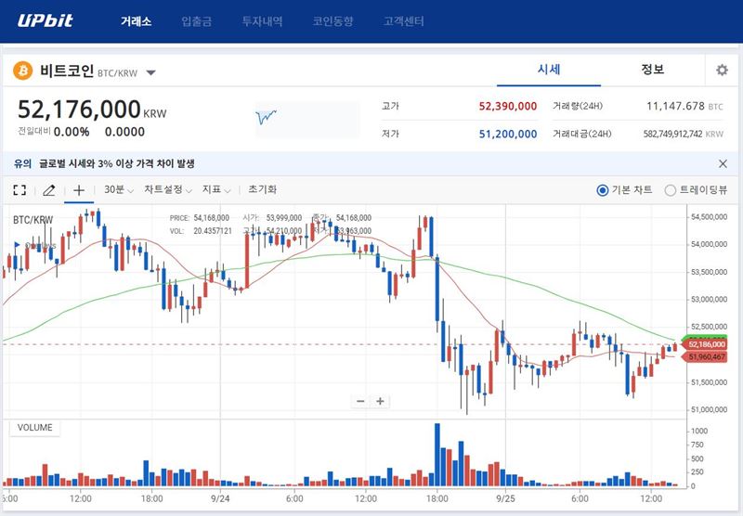This screenshot has height=516, width=743.
Task: Zoom in the chart with plus button
Action: click(x=380, y=402)
